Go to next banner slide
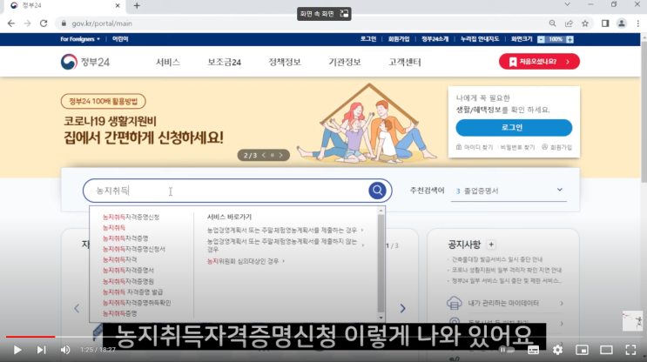The height and width of the screenshot is (362, 647). [x=281, y=156]
